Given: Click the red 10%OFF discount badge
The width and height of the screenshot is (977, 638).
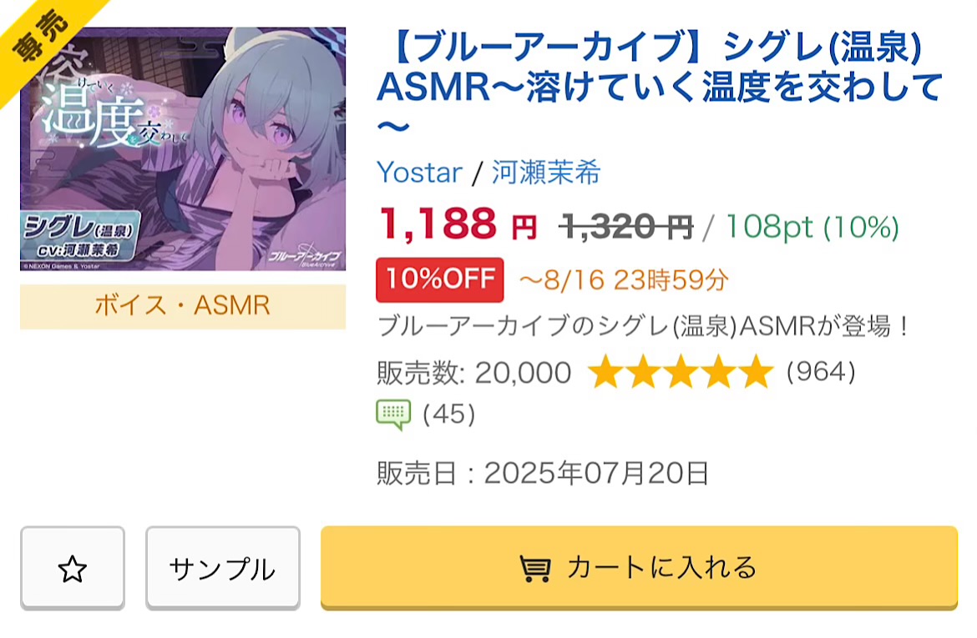Looking at the screenshot, I should tap(440, 279).
